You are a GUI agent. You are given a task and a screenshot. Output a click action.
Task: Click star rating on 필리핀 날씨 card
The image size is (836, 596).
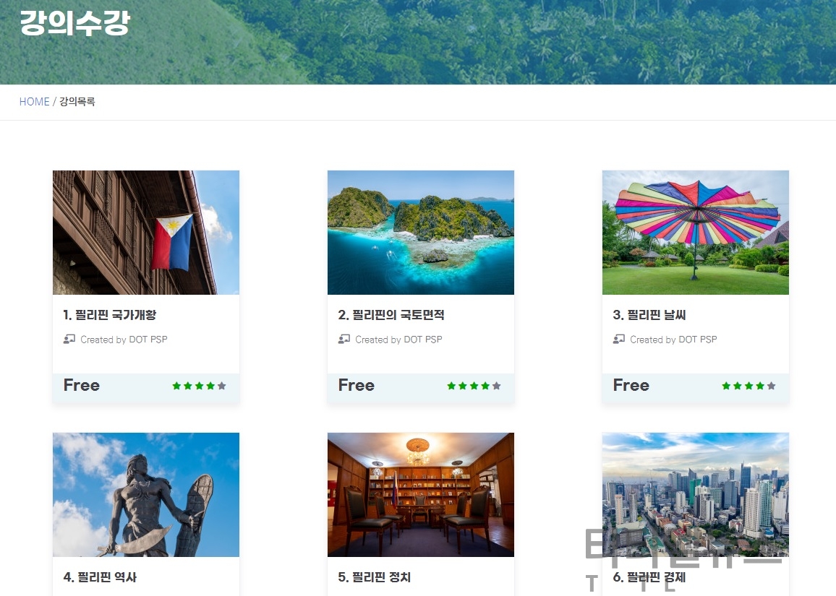click(748, 386)
